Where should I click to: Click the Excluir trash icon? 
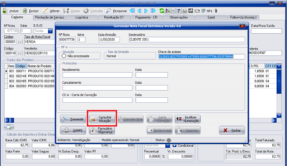click(25, 11)
